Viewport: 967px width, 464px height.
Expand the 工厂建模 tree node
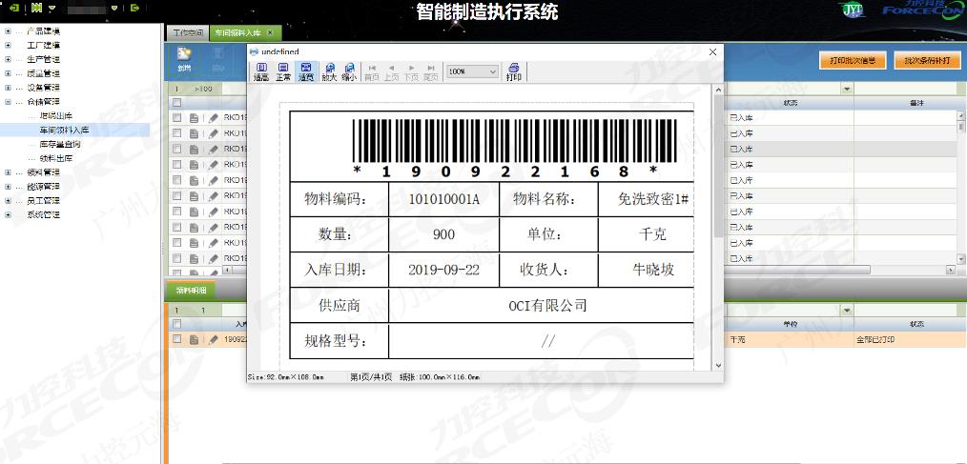(8, 45)
